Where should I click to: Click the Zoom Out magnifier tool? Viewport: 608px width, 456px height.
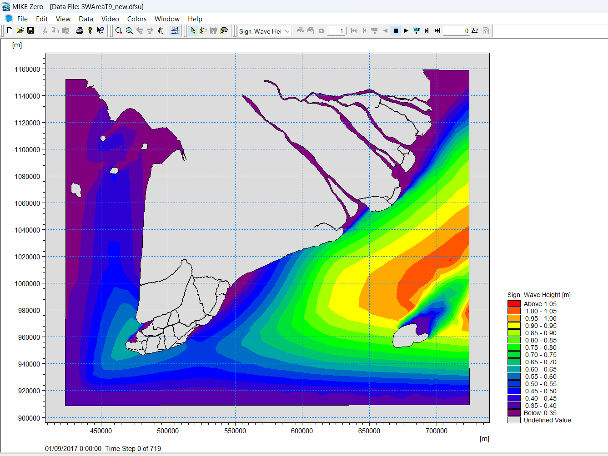(x=129, y=31)
